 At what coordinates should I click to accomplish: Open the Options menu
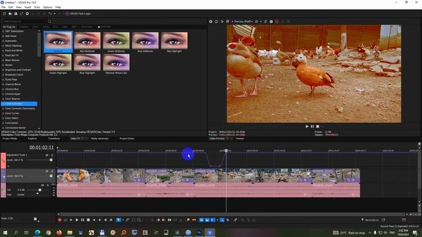47,7
